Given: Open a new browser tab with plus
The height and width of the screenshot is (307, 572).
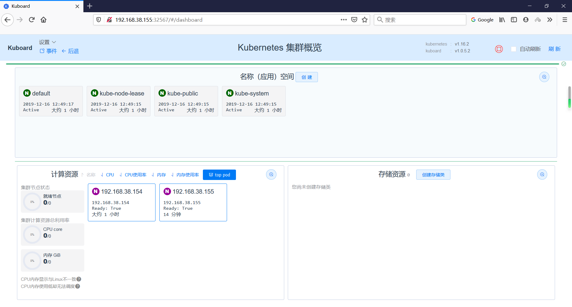Looking at the screenshot, I should [90, 6].
